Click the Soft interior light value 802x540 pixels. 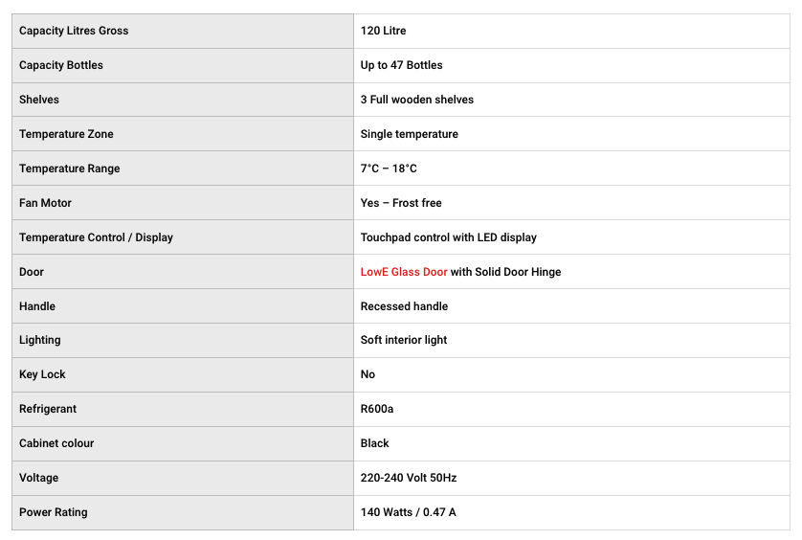404,340
